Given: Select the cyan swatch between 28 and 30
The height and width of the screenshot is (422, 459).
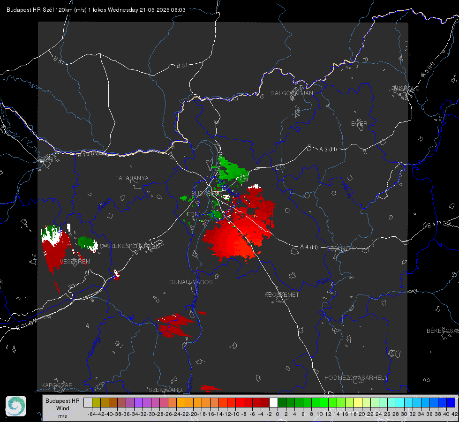Looking at the screenshot, I should 400,402.
